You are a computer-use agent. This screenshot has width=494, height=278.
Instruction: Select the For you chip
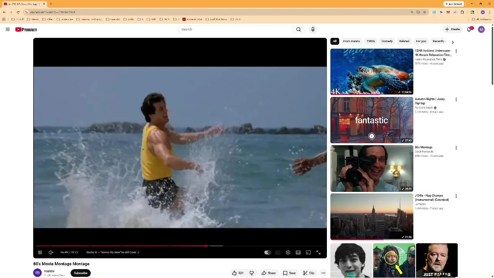tap(421, 41)
